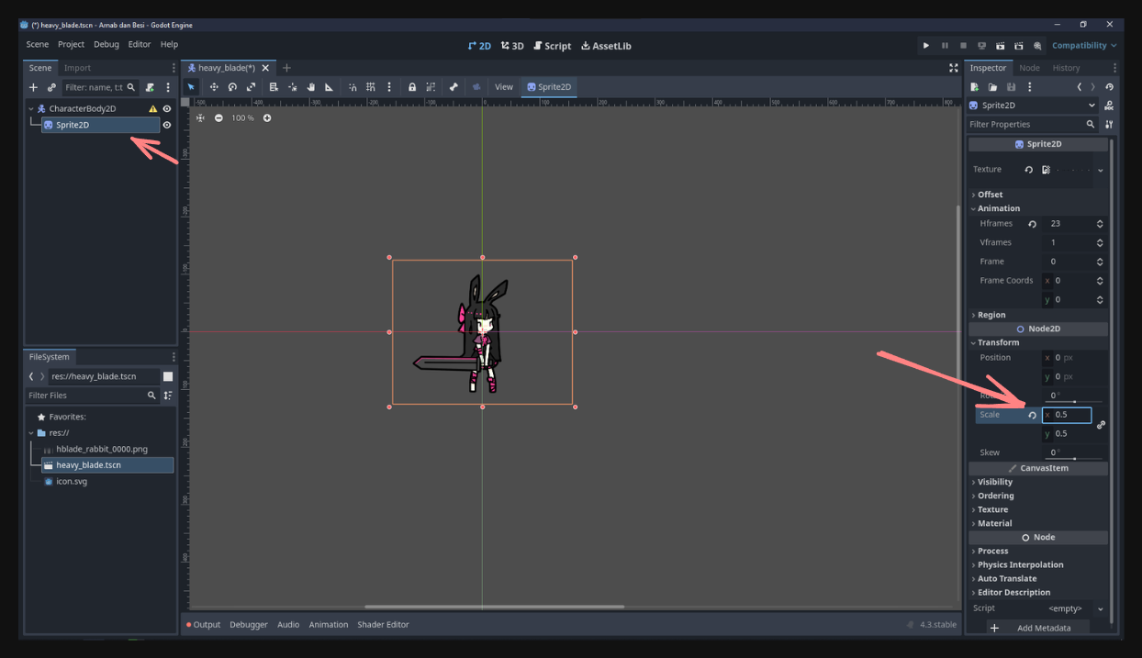This screenshot has width=1142, height=658.
Task: Open the Project menu
Action: point(71,44)
